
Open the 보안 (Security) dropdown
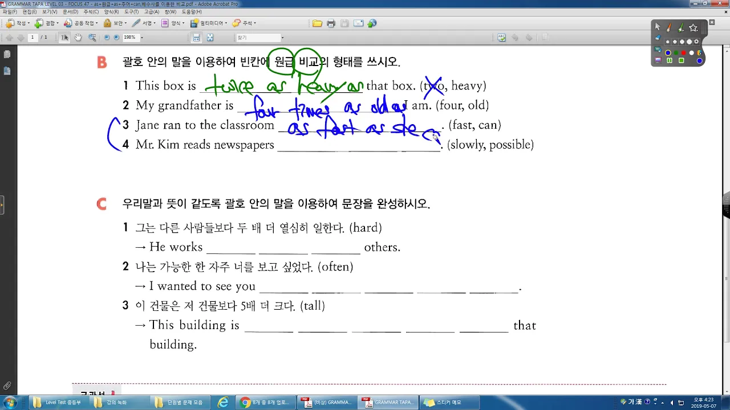point(115,23)
